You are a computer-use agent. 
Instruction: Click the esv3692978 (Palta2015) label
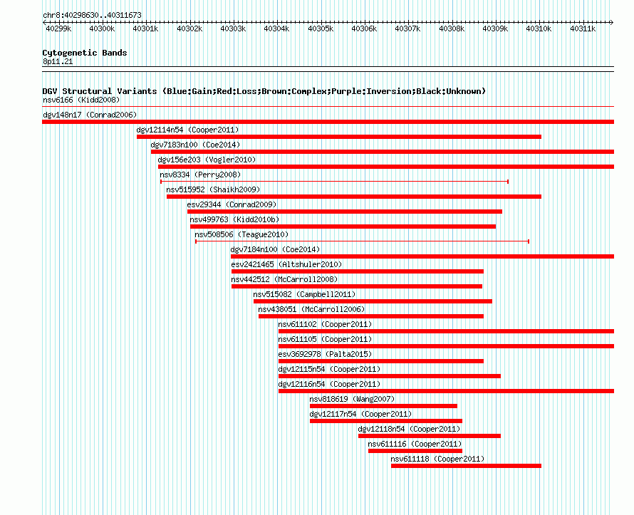(325, 354)
